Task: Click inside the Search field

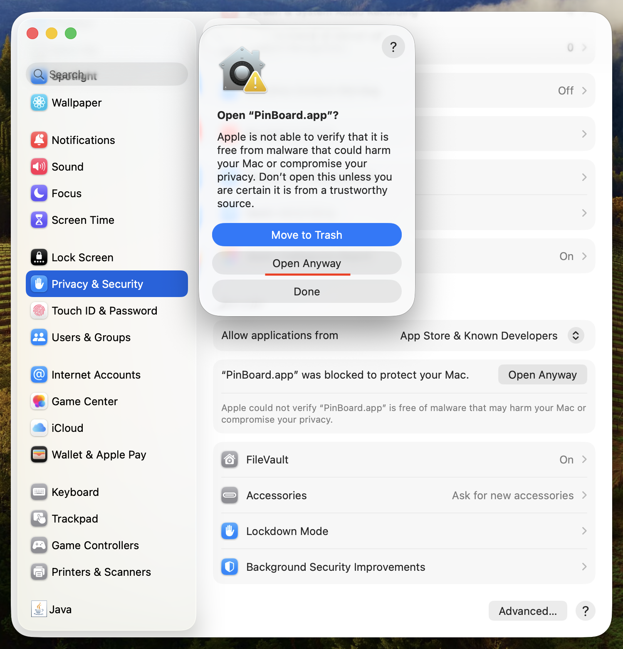Action: point(106,74)
